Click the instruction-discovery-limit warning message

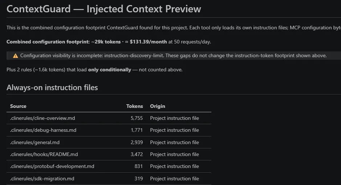click(174, 55)
